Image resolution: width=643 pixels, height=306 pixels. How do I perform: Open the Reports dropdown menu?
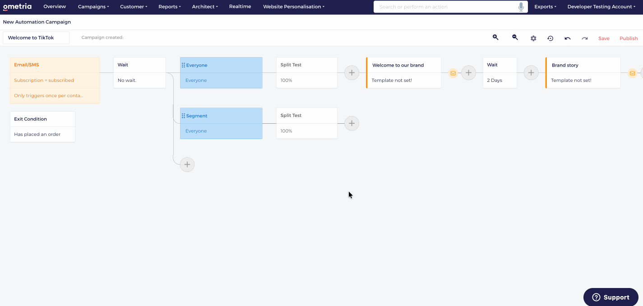(x=170, y=7)
